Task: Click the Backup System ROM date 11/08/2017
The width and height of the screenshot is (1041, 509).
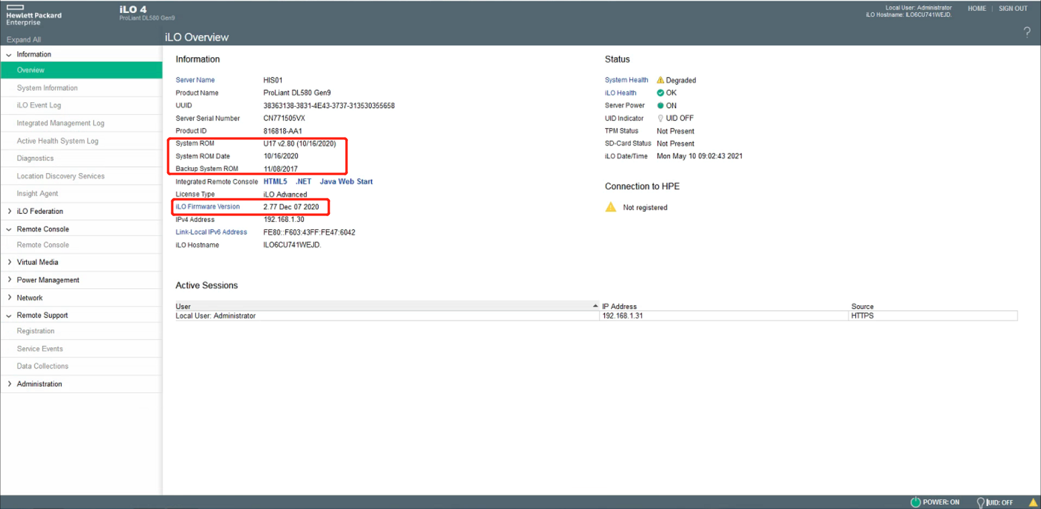Action: click(x=281, y=169)
